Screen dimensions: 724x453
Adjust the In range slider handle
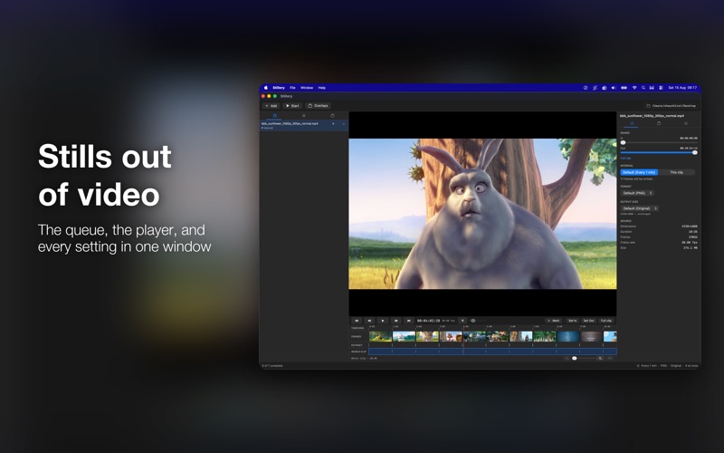pos(623,142)
